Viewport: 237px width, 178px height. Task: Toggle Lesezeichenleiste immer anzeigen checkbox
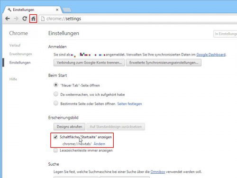click(x=55, y=150)
